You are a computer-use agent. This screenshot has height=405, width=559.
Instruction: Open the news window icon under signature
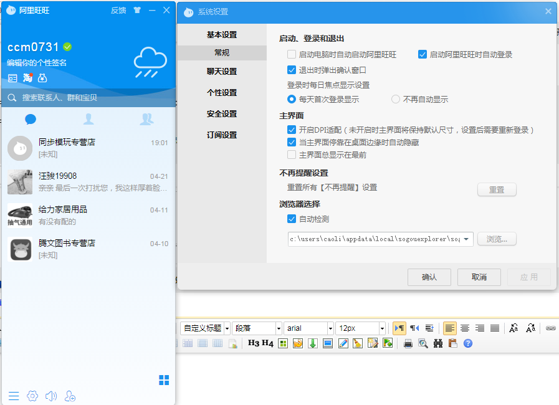point(12,78)
